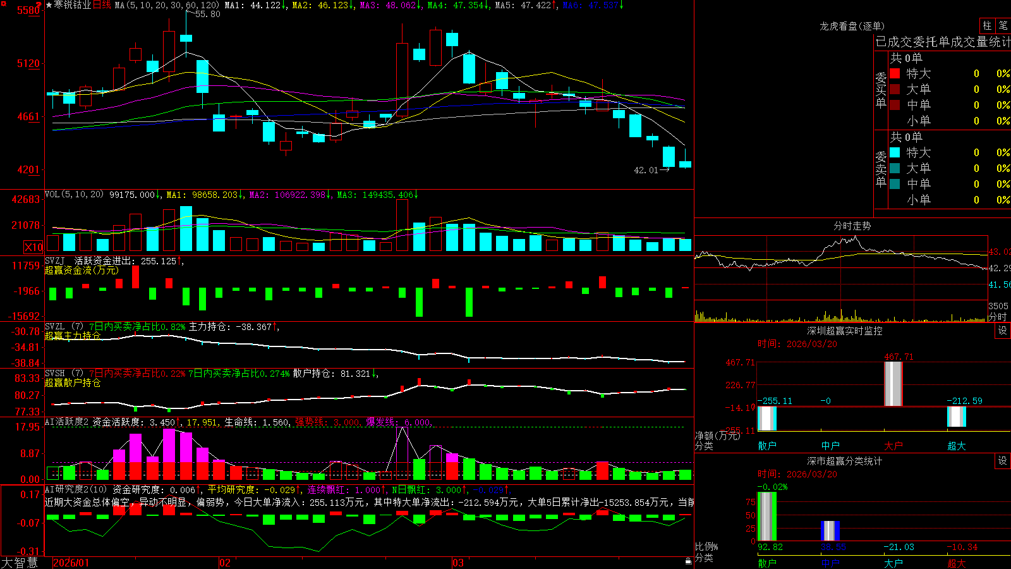
Task: Click the 寒锐钴业 stock name
Action: (73, 5)
